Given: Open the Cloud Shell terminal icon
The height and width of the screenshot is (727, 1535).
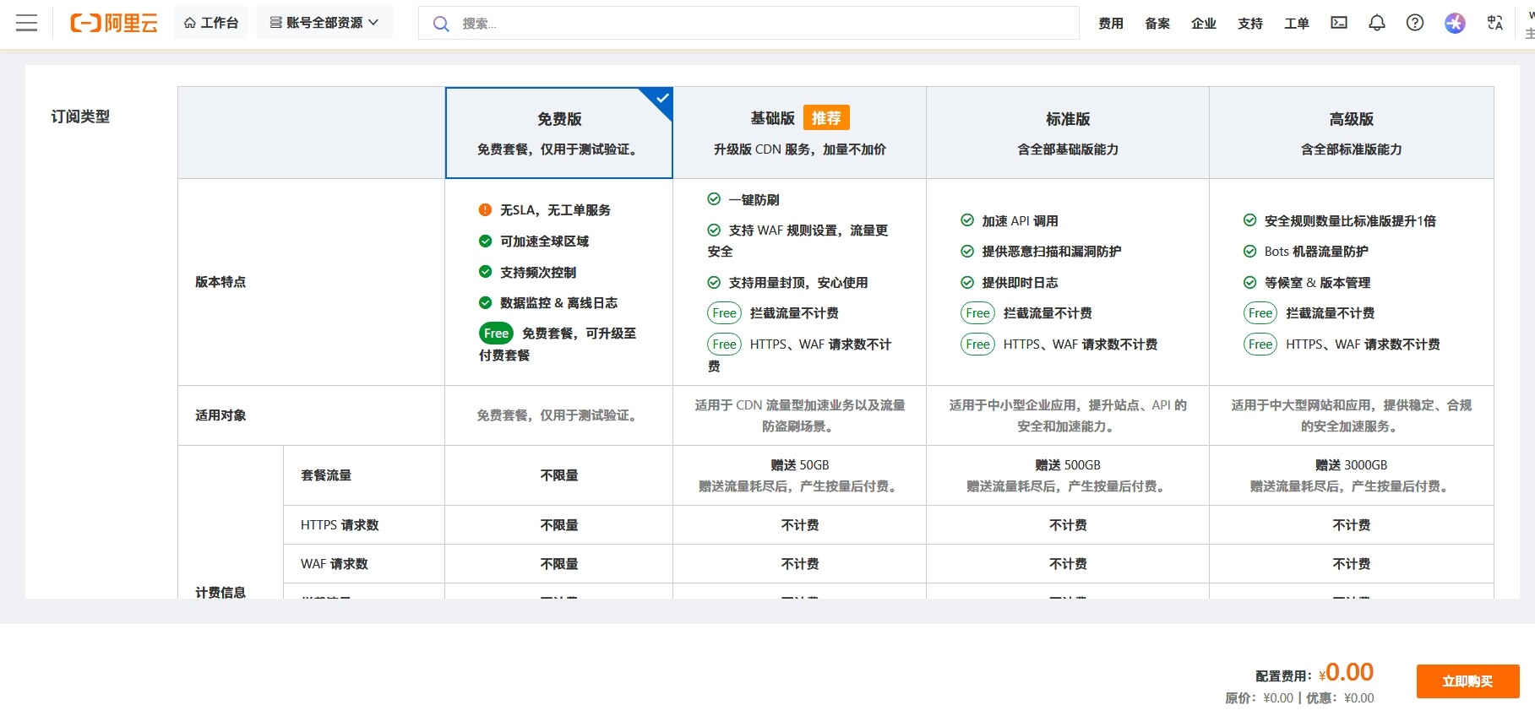Looking at the screenshot, I should point(1339,23).
